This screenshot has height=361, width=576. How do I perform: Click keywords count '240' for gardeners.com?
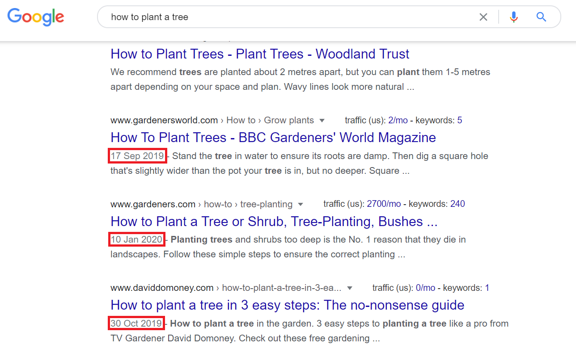(457, 204)
